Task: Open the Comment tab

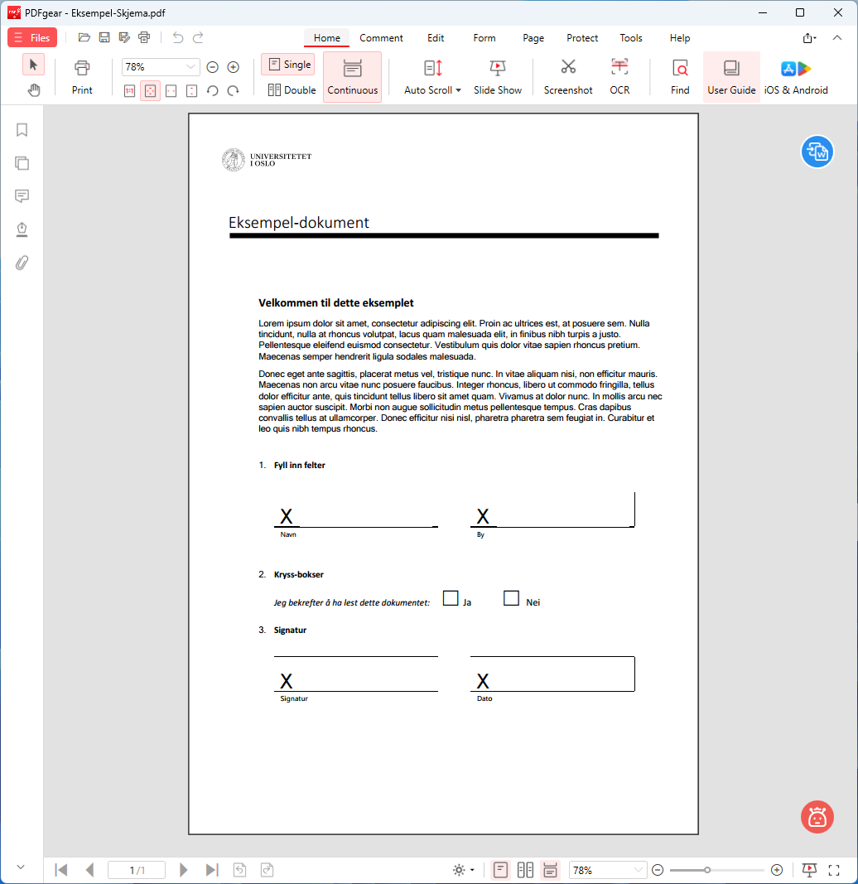Action: [381, 38]
